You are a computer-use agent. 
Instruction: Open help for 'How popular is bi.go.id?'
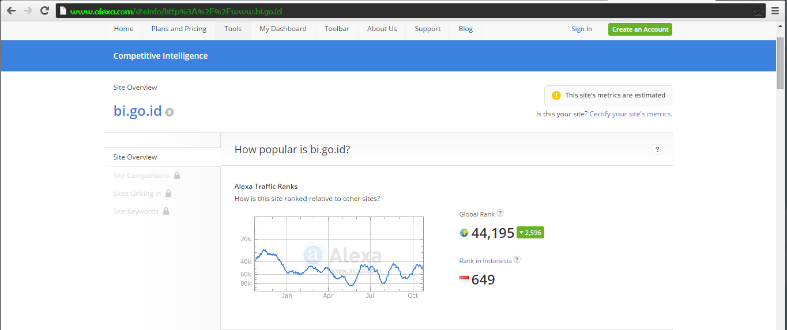pos(657,150)
